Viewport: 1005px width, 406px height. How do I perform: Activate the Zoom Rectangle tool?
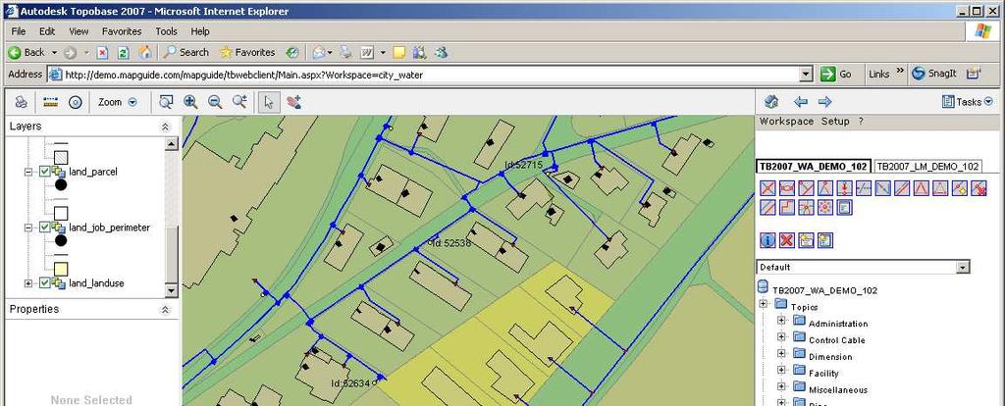click(167, 102)
